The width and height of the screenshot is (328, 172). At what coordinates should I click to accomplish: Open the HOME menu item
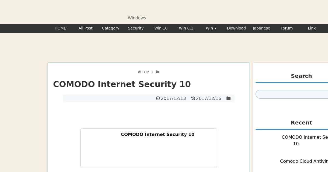click(60, 28)
